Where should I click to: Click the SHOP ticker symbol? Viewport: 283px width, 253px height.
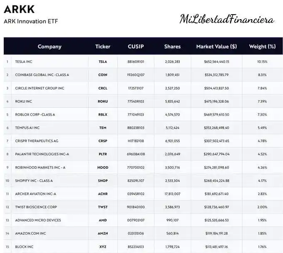point(103,181)
